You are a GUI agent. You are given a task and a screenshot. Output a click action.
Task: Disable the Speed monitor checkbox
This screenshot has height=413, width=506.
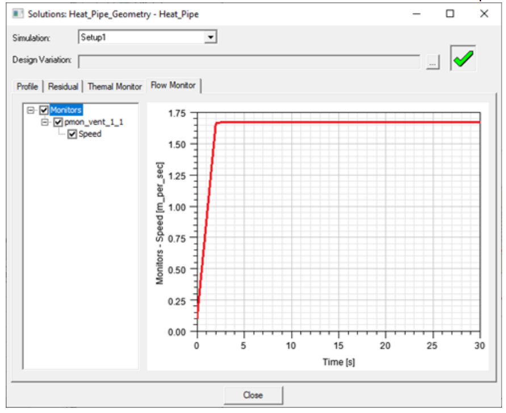[72, 134]
